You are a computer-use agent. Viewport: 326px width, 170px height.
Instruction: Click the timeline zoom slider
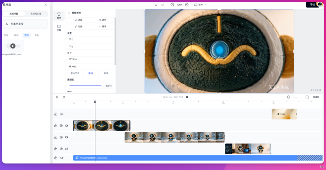(x=298, y=97)
